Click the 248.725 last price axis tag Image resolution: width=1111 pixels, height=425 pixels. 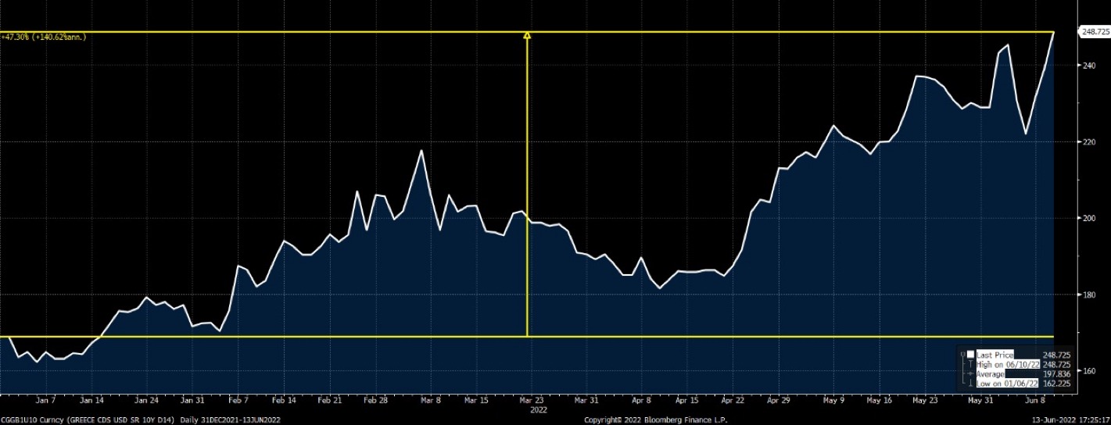click(x=1095, y=32)
